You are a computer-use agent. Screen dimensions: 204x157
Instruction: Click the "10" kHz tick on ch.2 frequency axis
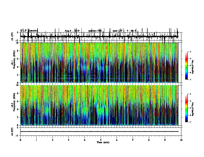click(18, 85)
